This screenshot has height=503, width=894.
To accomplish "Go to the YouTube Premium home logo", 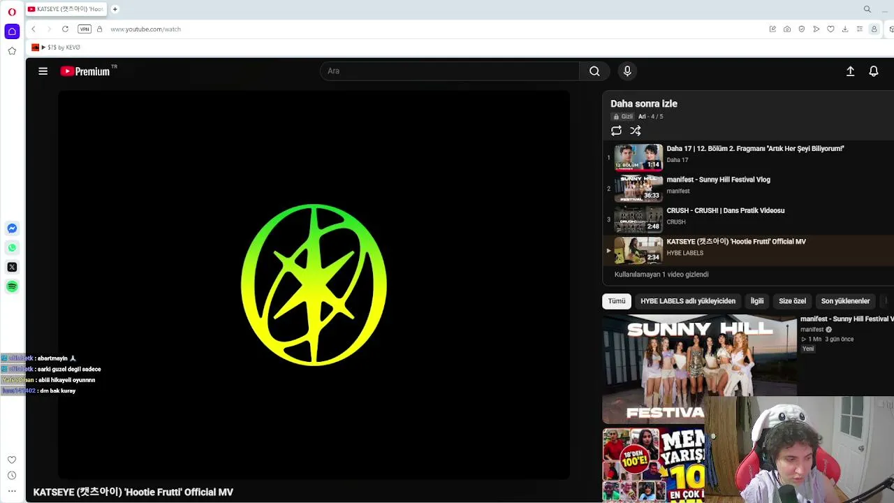I will [x=85, y=71].
